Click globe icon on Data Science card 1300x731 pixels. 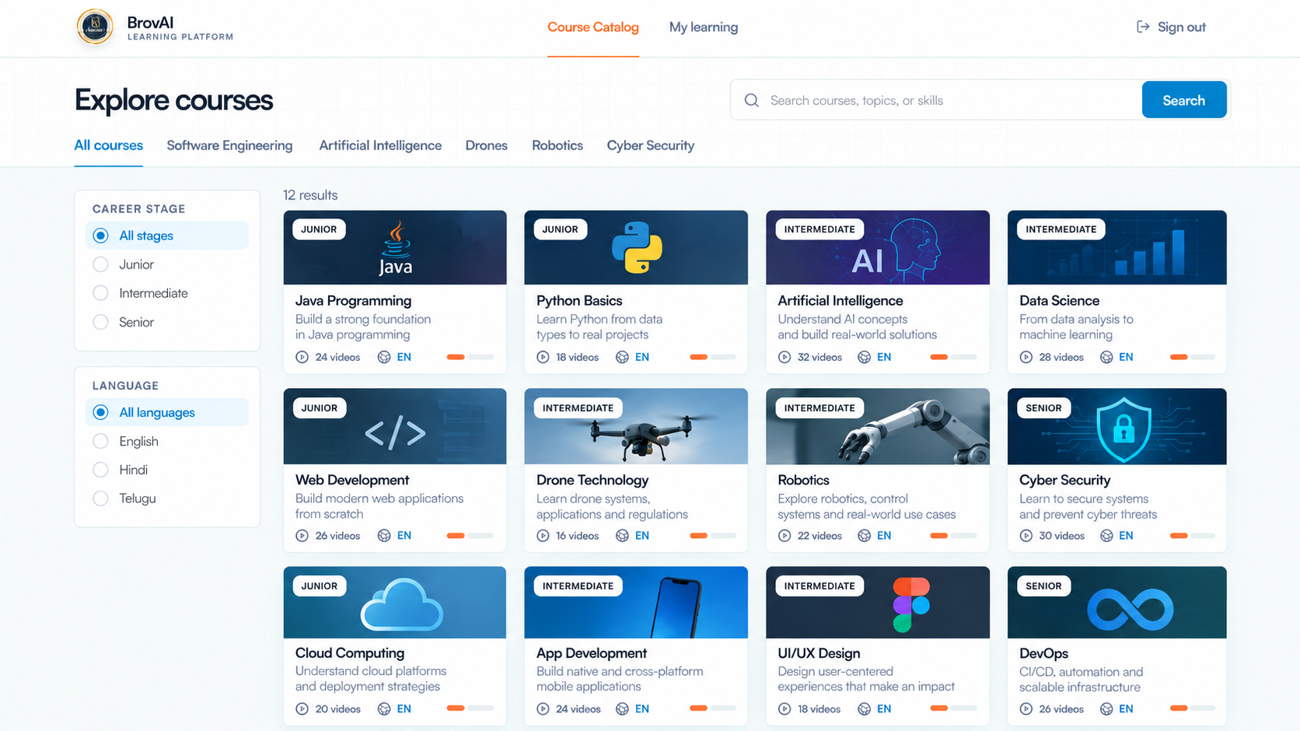pyautogui.click(x=1106, y=357)
